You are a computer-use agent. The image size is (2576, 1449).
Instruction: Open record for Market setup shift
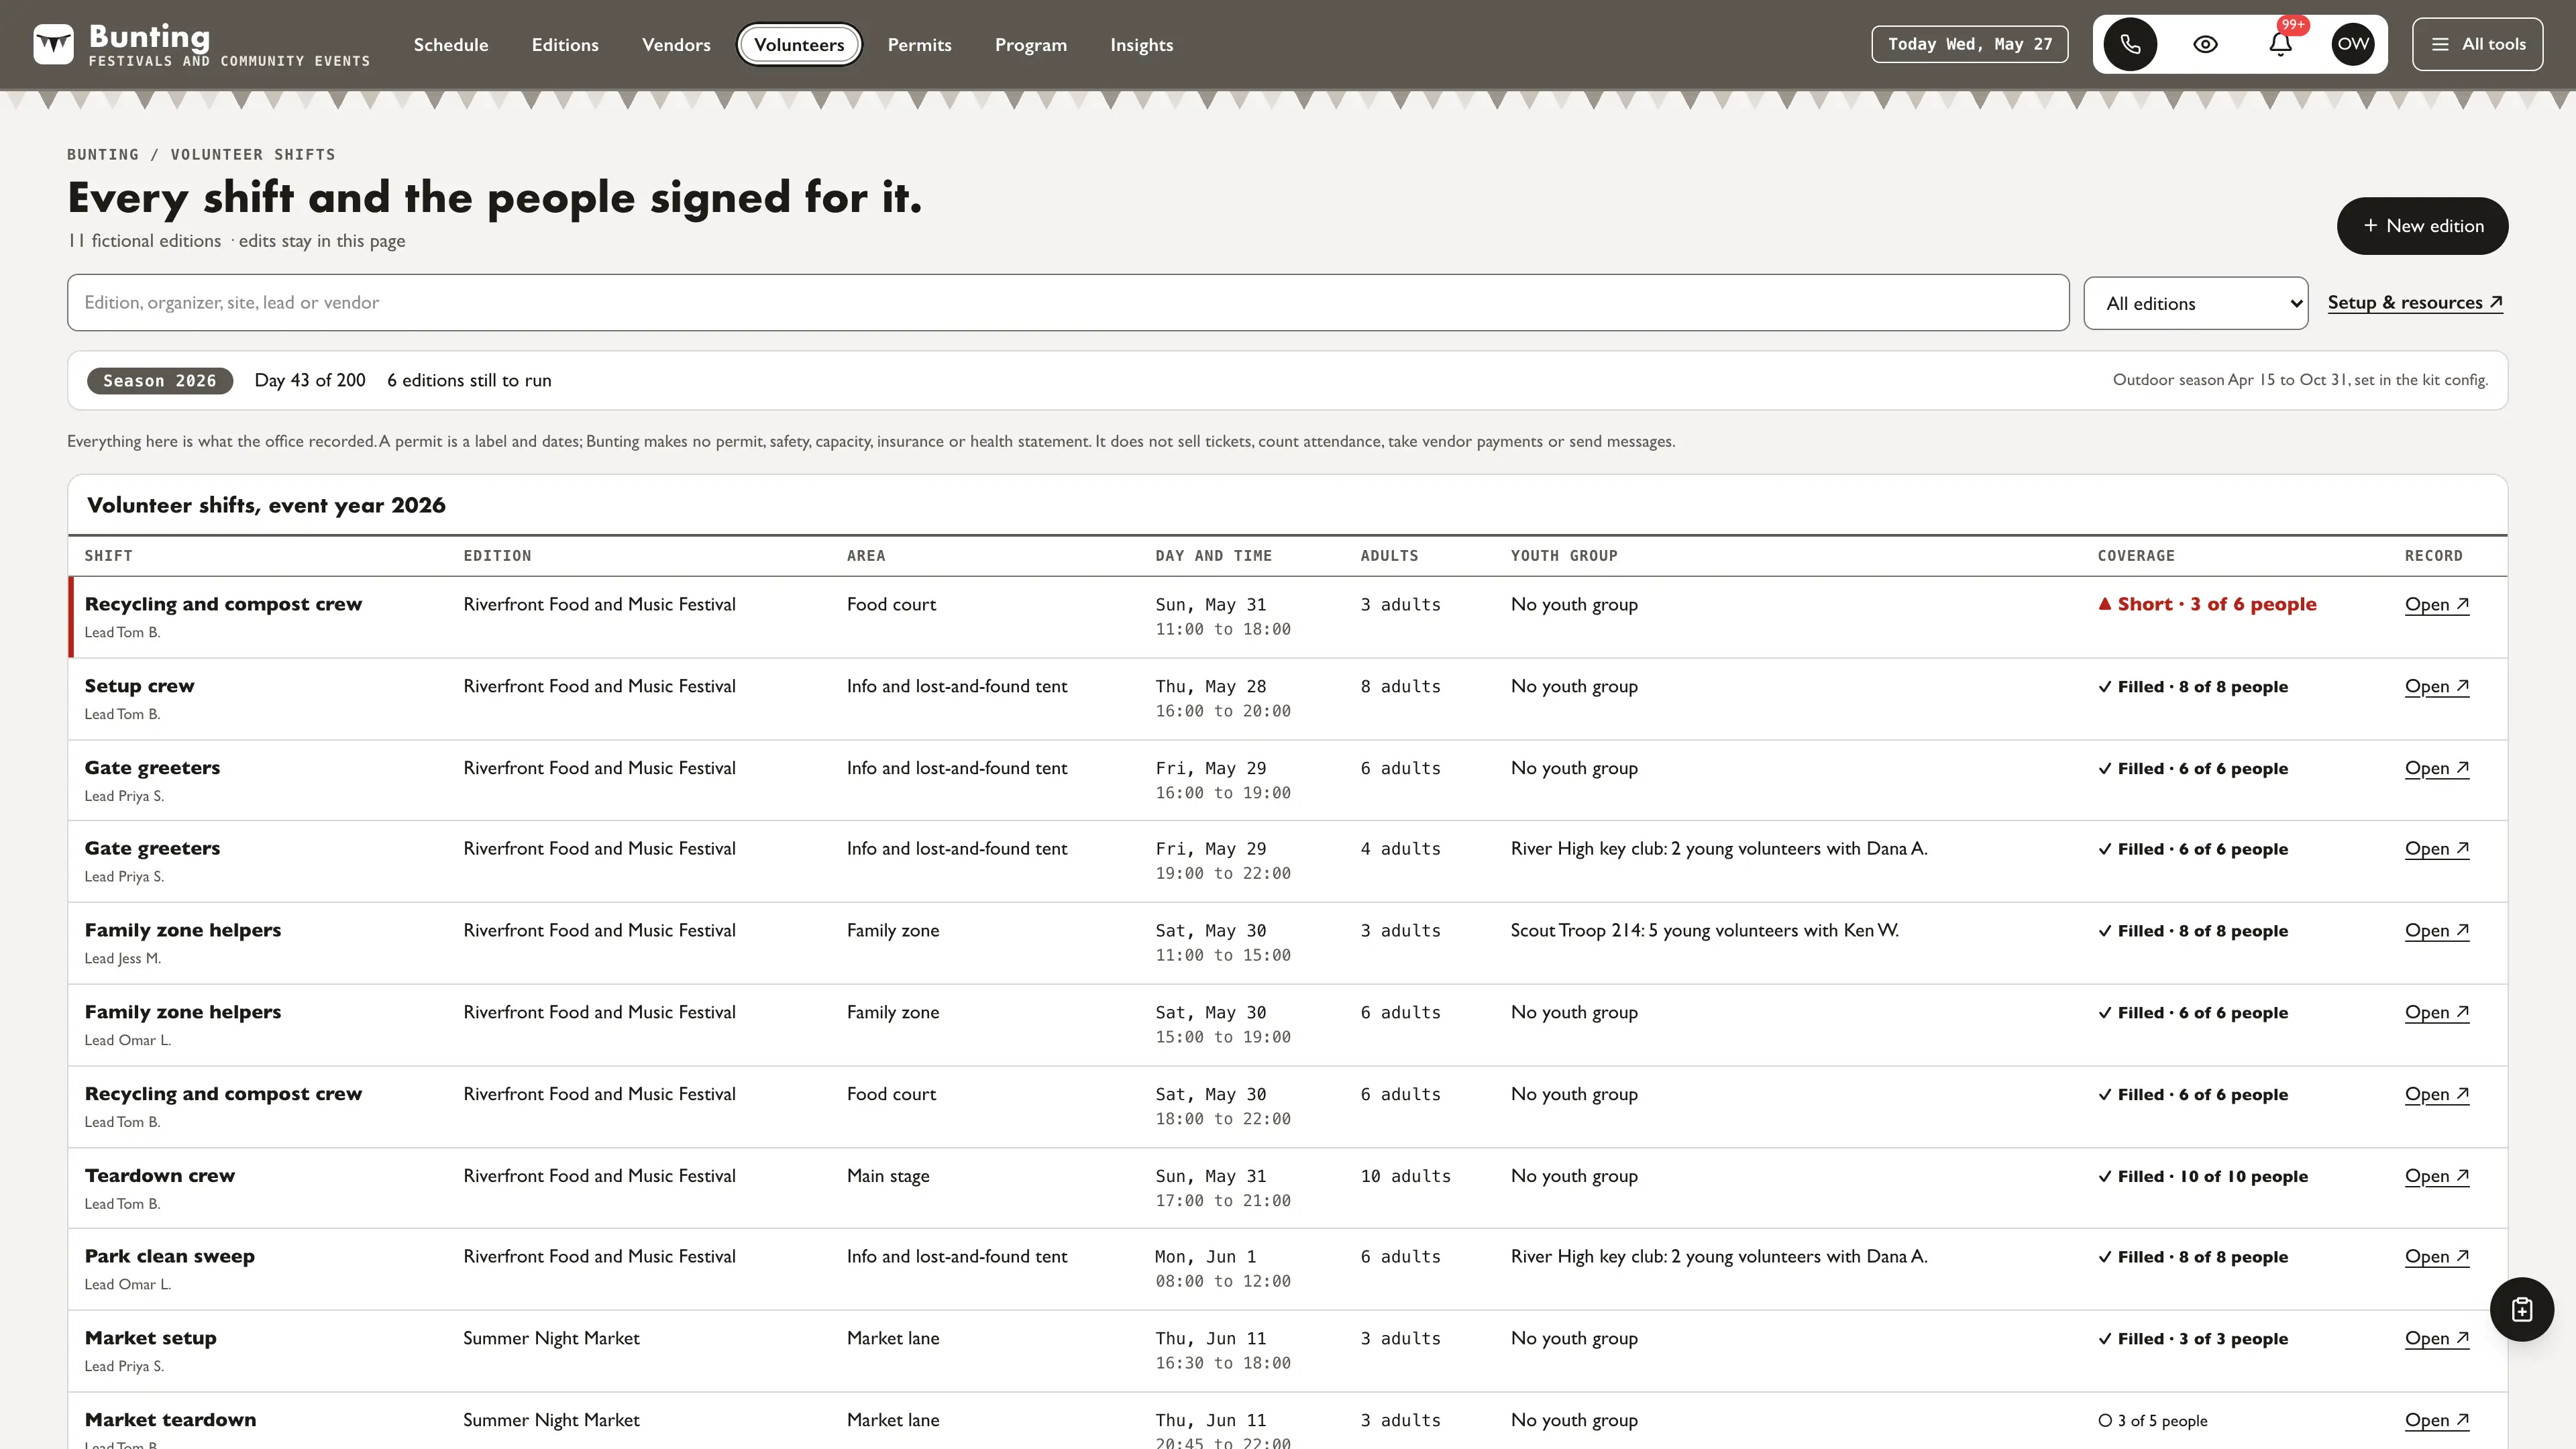point(2436,1338)
